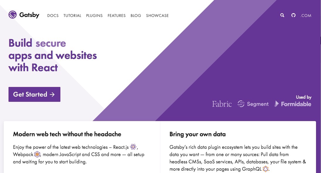Click the Gatsby circular logo icon

pyautogui.click(x=13, y=15)
